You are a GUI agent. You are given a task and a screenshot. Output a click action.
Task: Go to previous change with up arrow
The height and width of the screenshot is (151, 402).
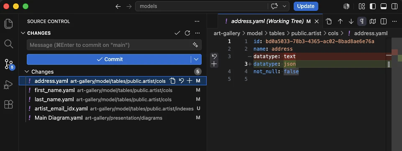pos(340,21)
